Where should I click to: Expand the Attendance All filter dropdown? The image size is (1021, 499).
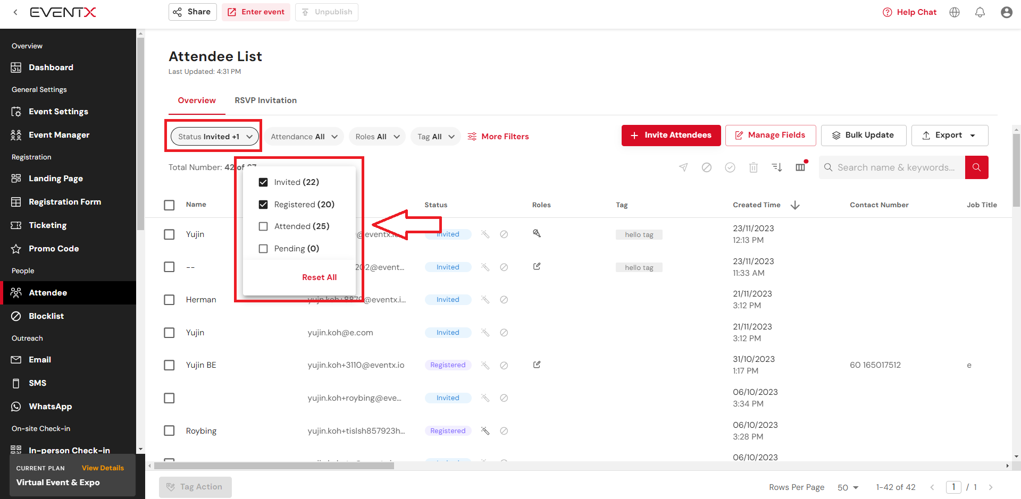pyautogui.click(x=304, y=137)
